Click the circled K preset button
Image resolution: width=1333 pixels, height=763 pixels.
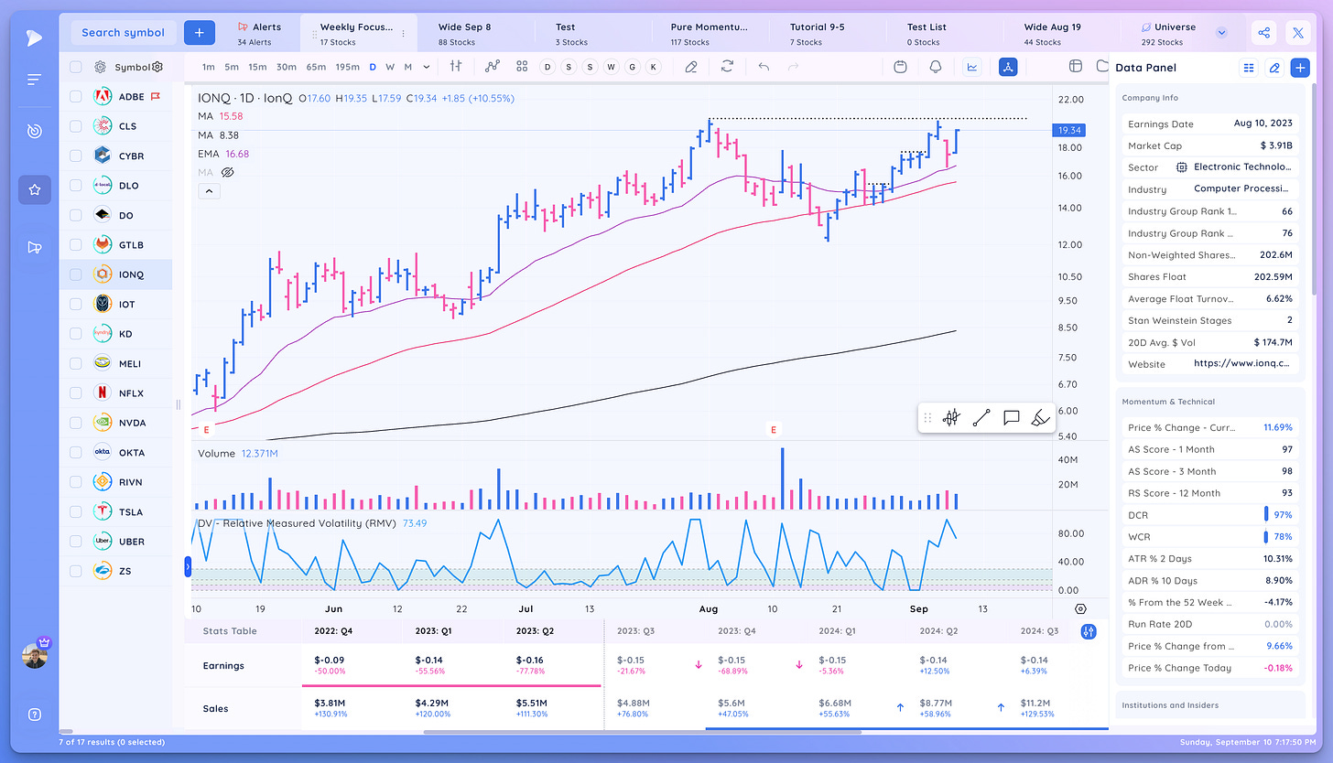click(653, 67)
